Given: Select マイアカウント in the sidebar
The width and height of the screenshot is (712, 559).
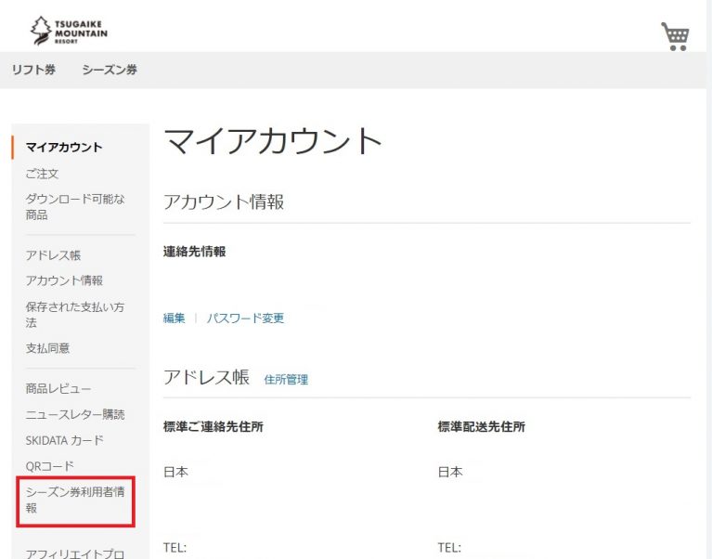Looking at the screenshot, I should [64, 147].
